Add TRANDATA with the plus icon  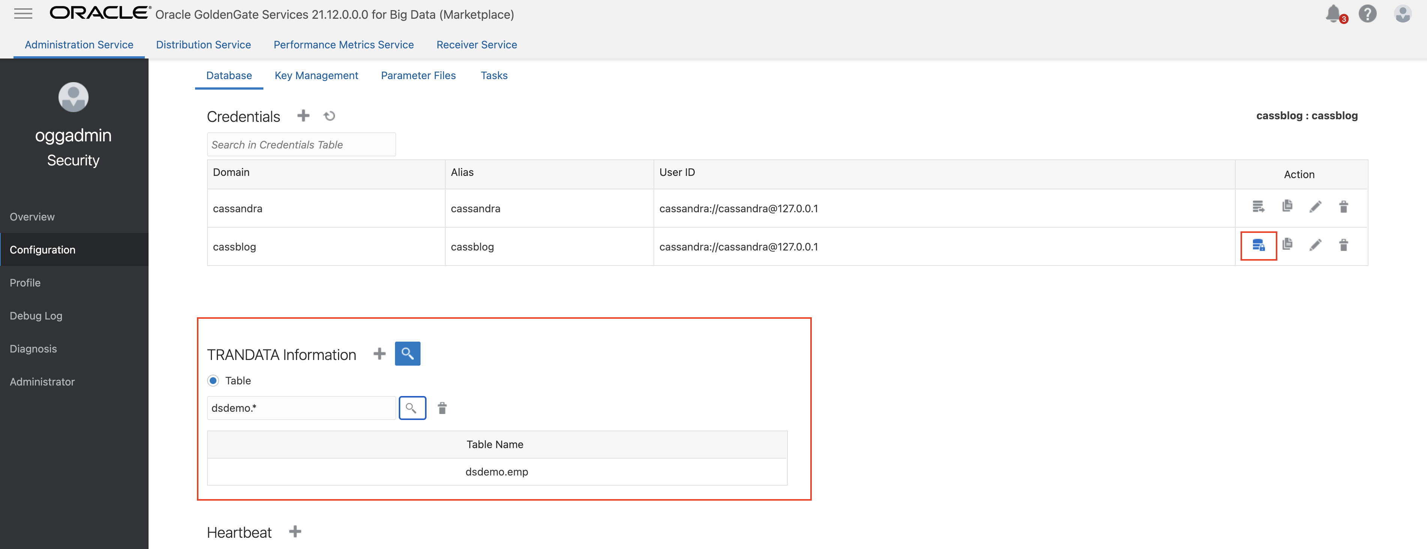(x=379, y=354)
